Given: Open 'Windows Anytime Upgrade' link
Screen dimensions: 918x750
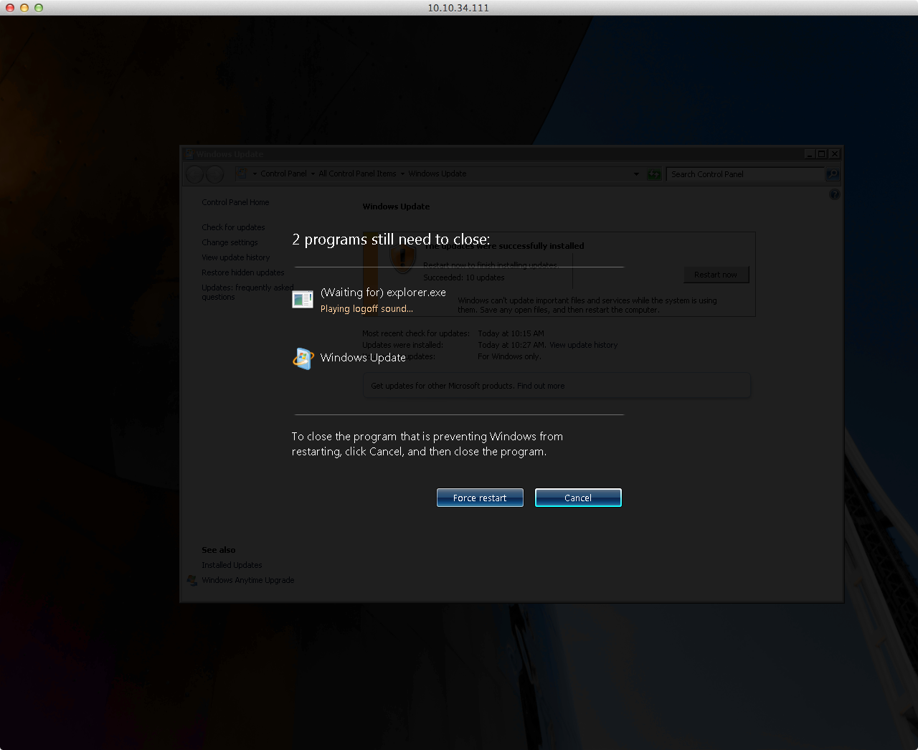Looking at the screenshot, I should click(x=248, y=580).
